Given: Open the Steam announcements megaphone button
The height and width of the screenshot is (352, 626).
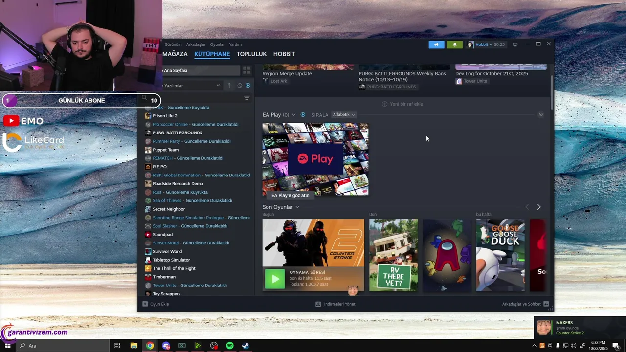Looking at the screenshot, I should (436, 44).
